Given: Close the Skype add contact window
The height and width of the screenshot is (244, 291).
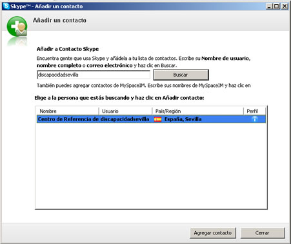Looking at the screenshot, I should (x=285, y=6).
